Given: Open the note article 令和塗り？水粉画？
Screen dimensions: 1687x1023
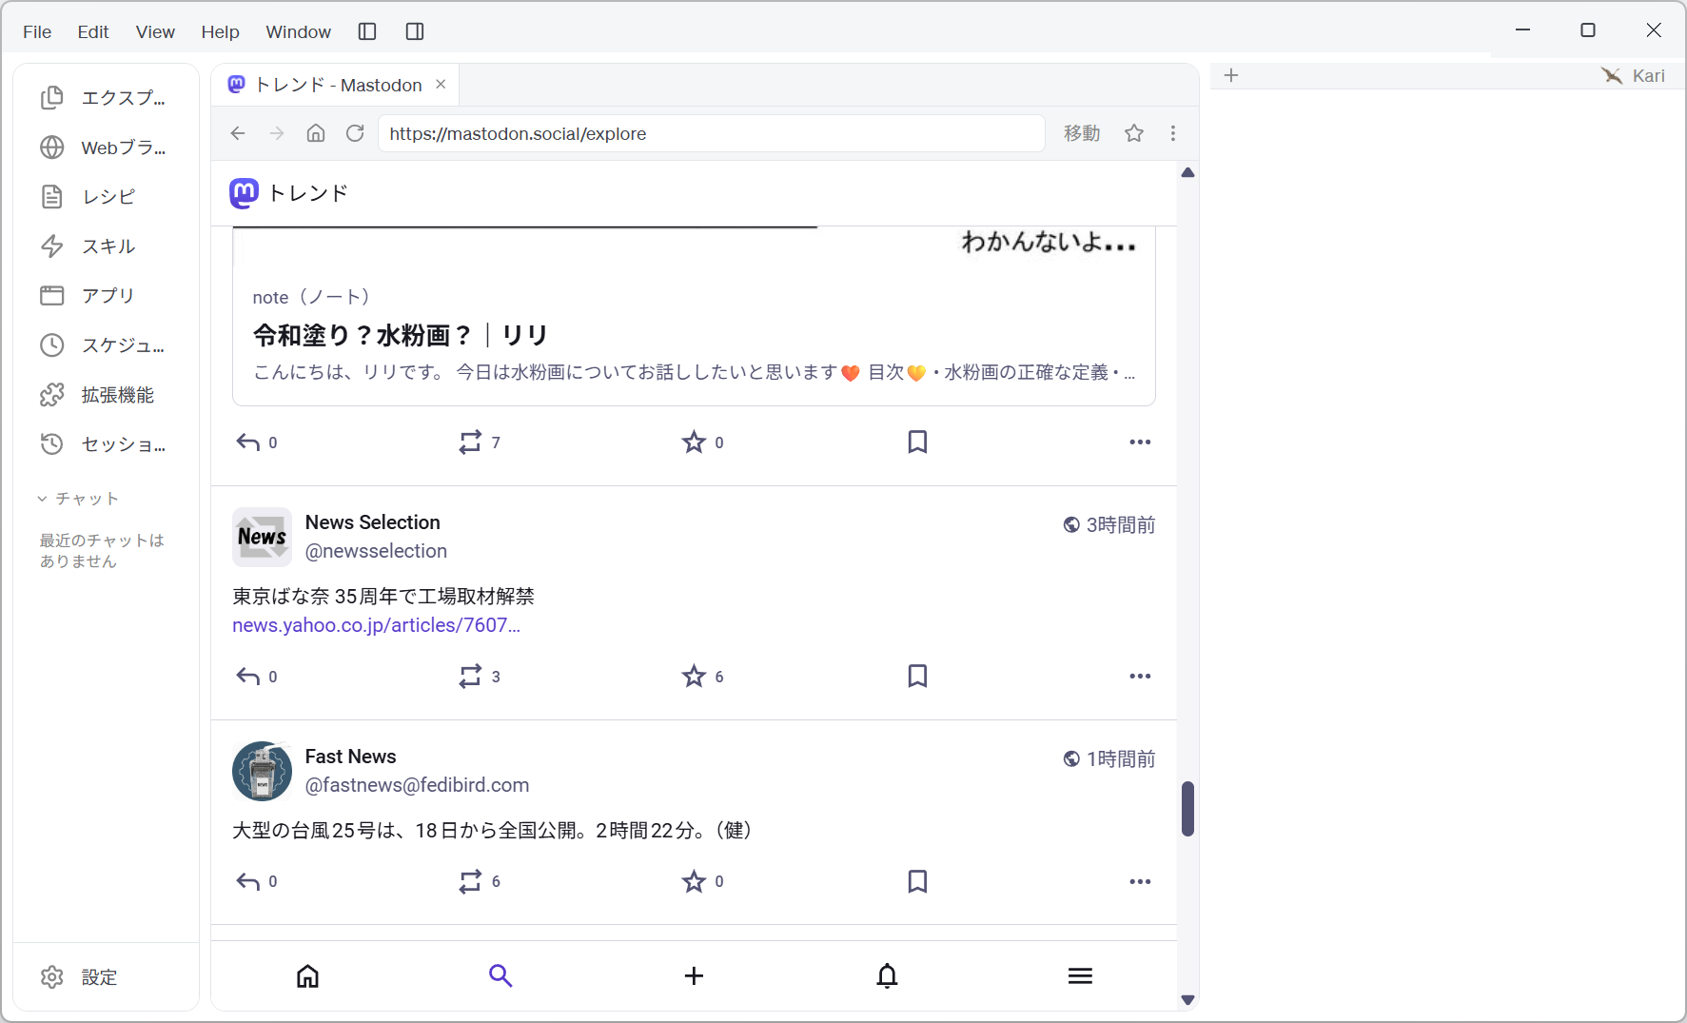Looking at the screenshot, I should click(x=401, y=335).
